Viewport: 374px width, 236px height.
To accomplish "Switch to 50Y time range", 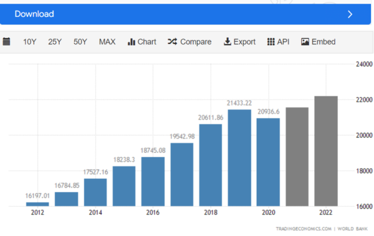I will point(80,42).
